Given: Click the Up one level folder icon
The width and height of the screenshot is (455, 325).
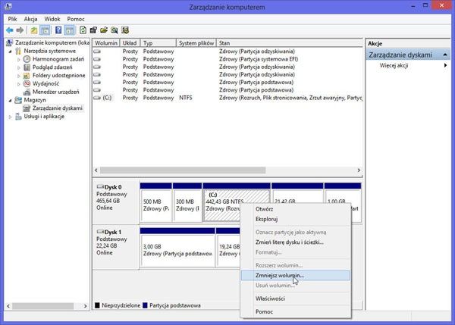Looking at the screenshot, I should tap(34, 30).
